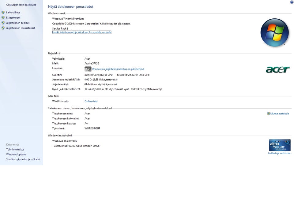Click the Tuotetunnus product ID text
Viewport: 294px width, 216px height.
tap(76, 146)
